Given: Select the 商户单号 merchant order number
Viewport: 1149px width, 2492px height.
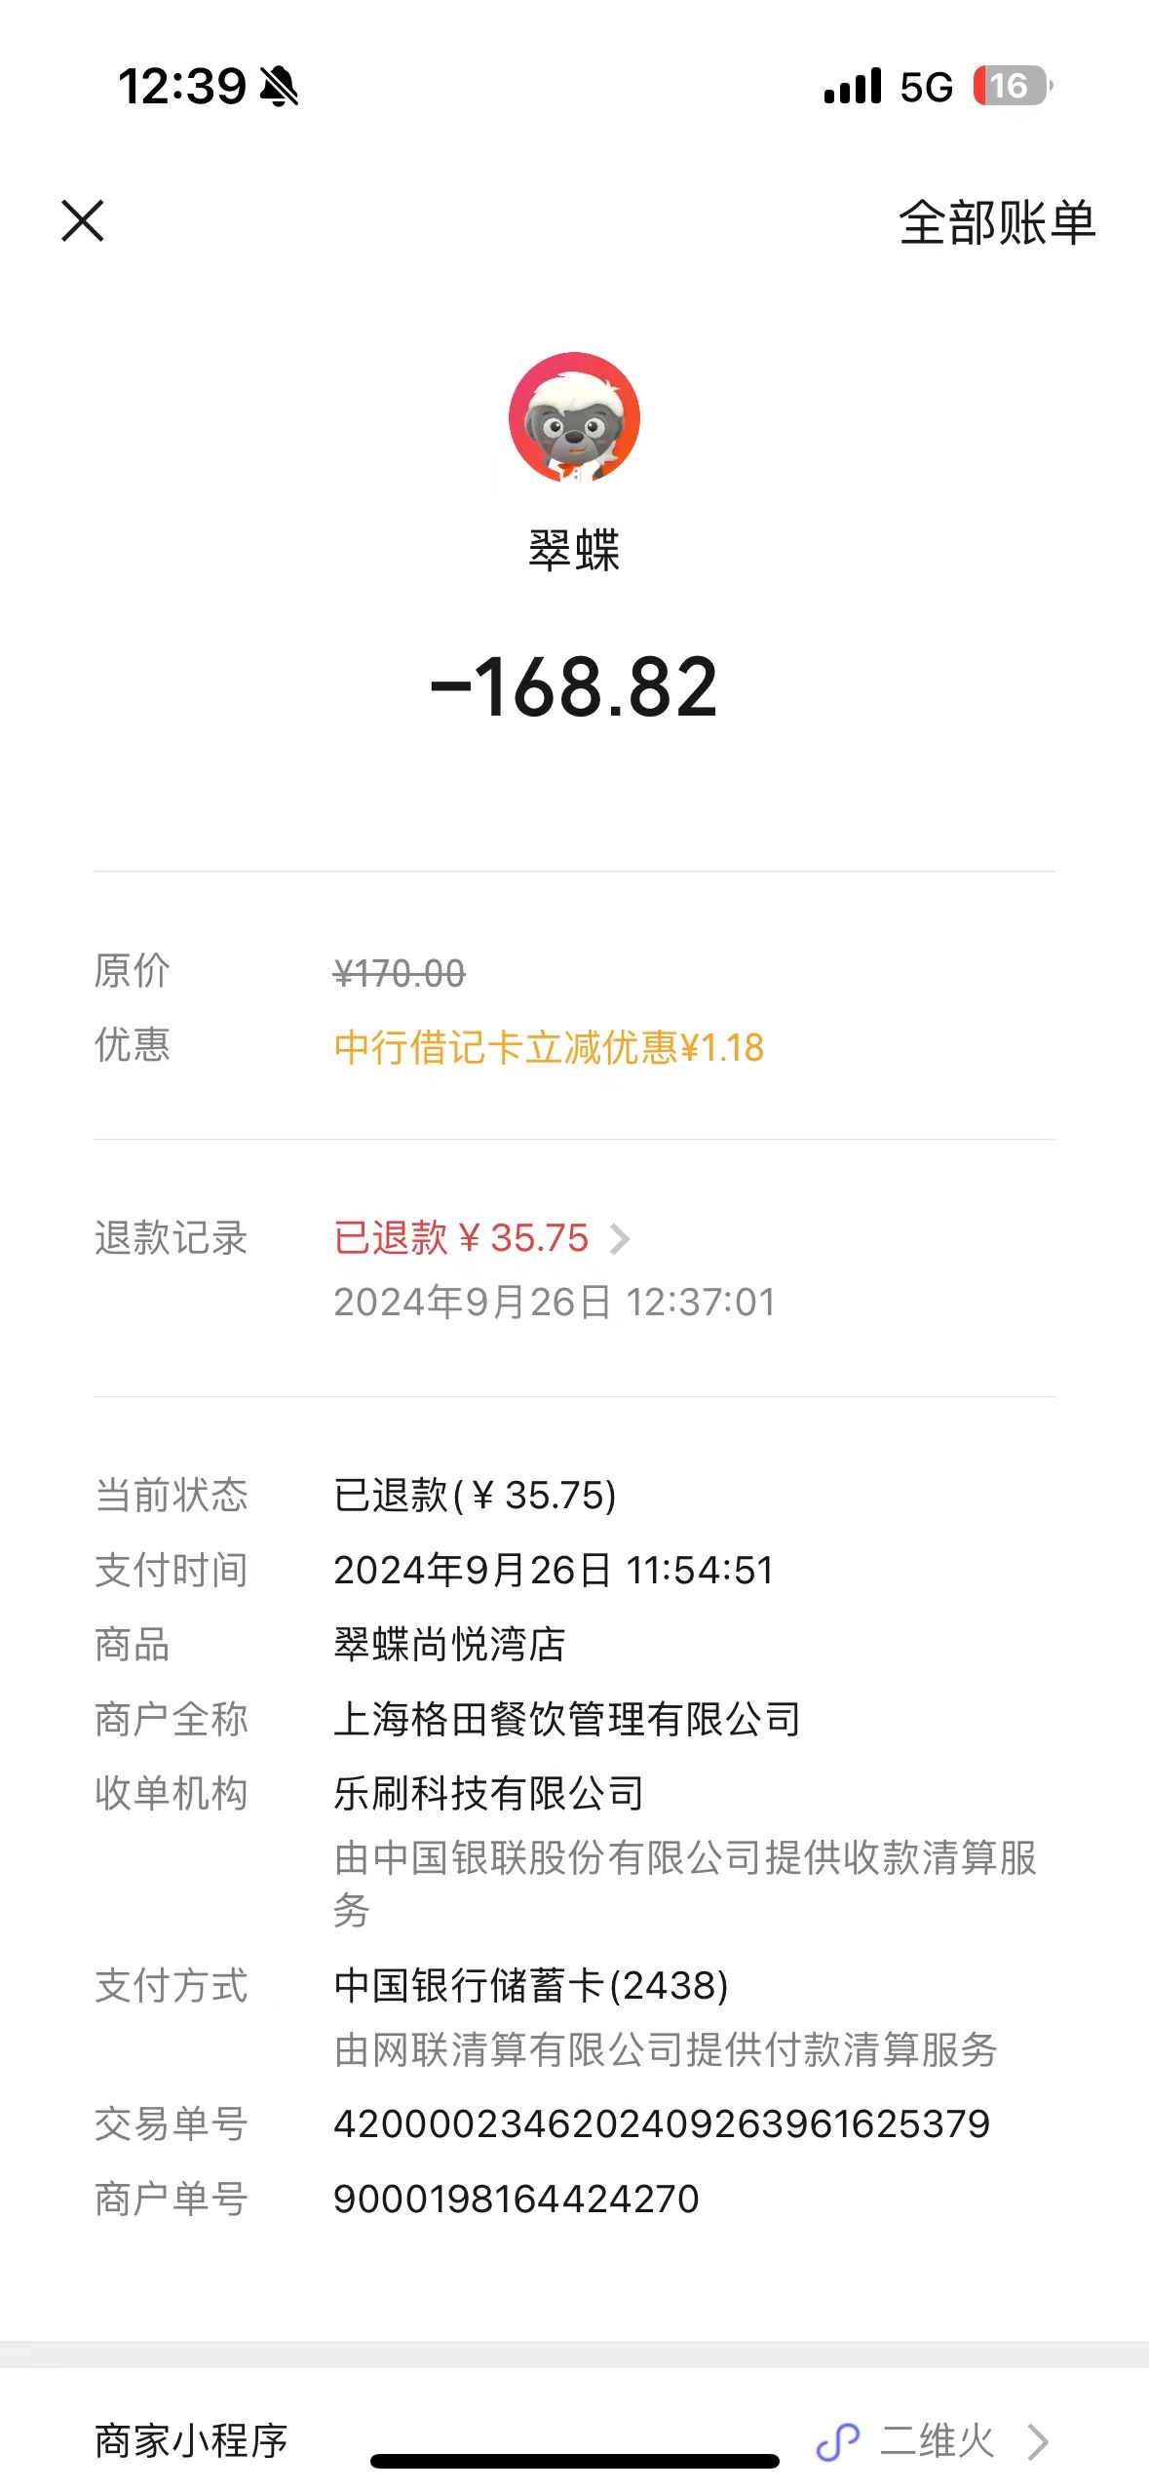Looking at the screenshot, I should coord(517,2200).
